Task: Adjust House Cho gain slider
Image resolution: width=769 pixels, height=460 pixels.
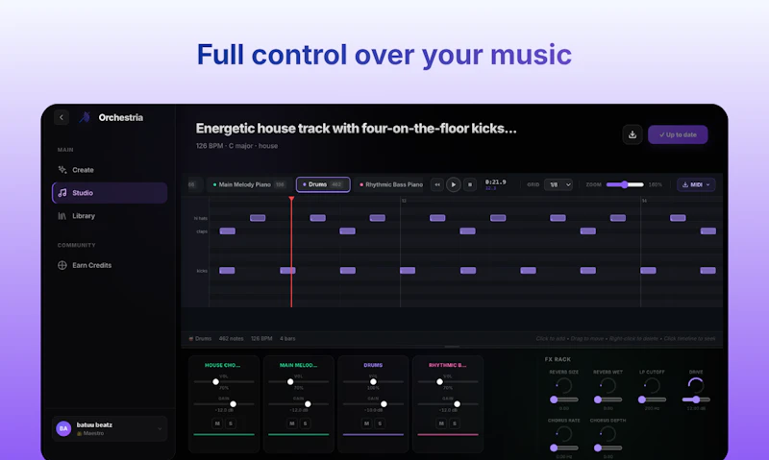Action: point(224,404)
